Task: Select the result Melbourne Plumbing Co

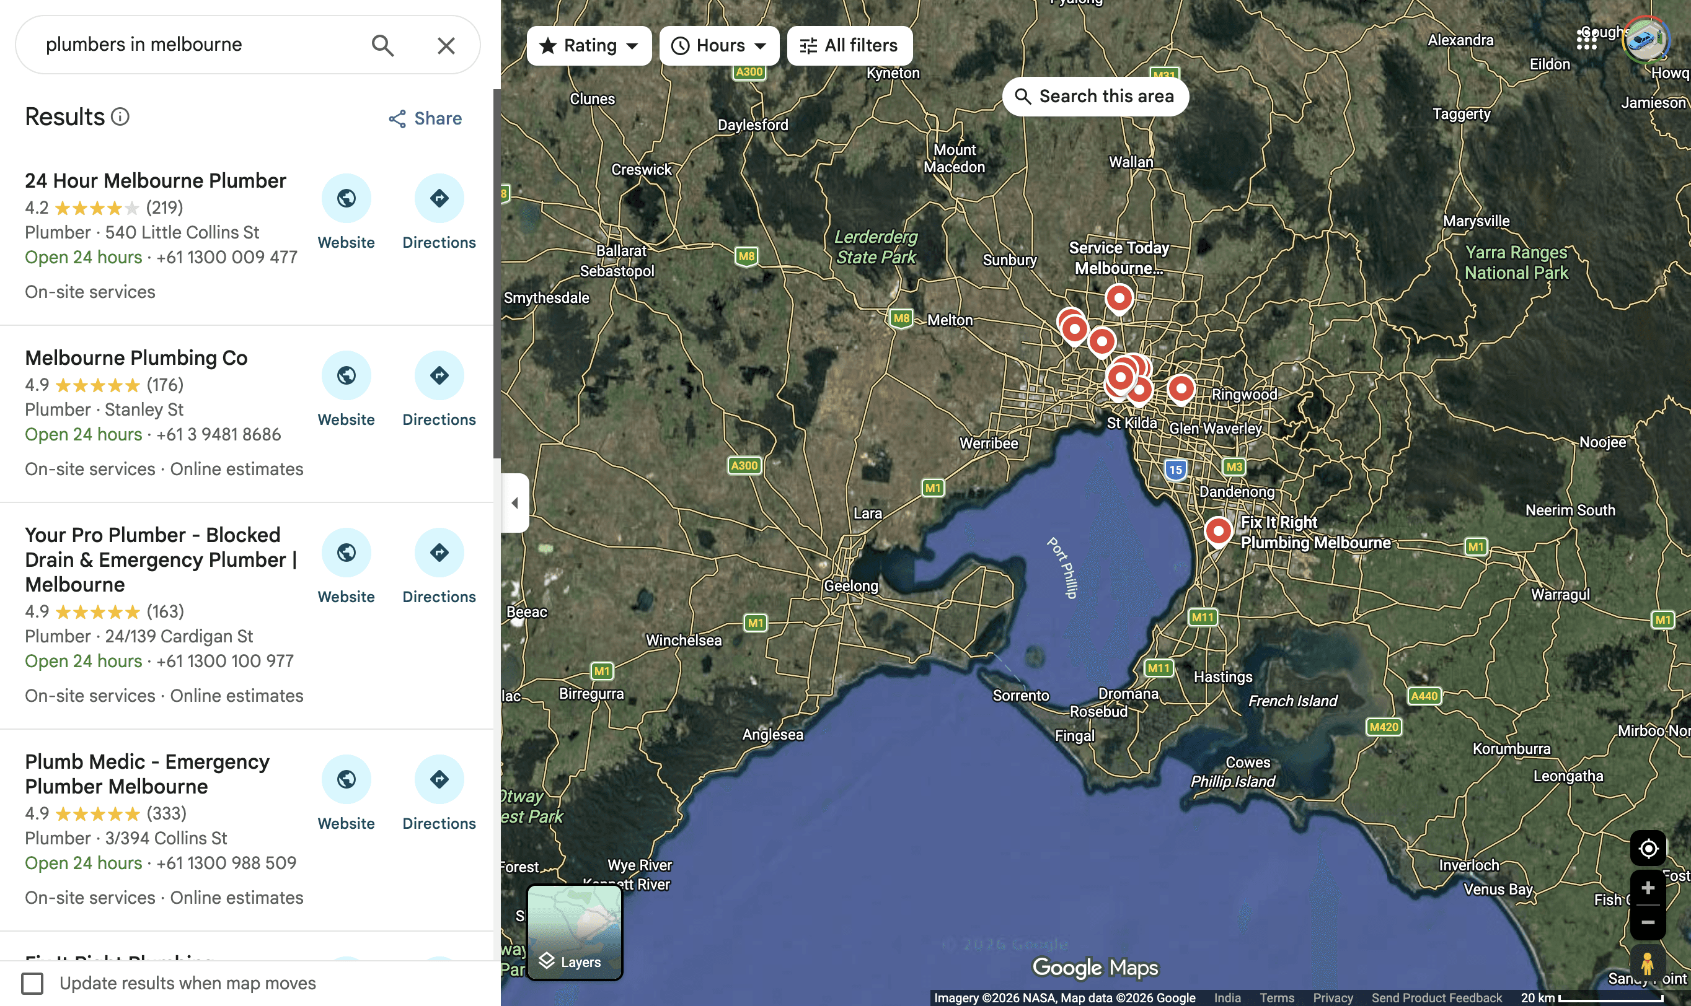Action: [x=136, y=357]
